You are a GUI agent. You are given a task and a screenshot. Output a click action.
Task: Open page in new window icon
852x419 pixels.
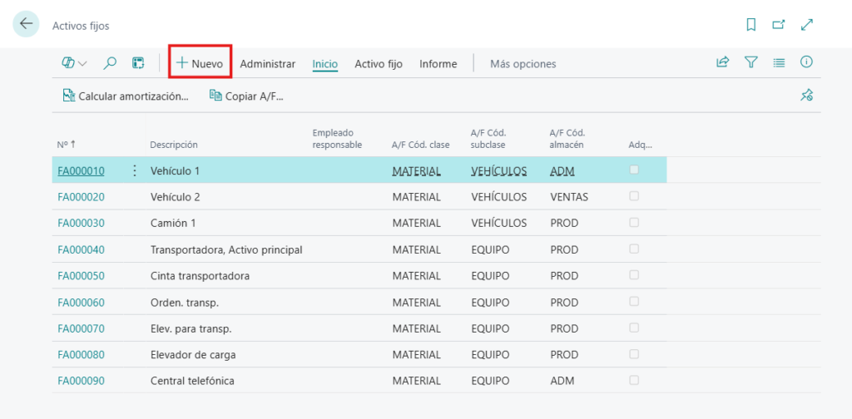(779, 25)
